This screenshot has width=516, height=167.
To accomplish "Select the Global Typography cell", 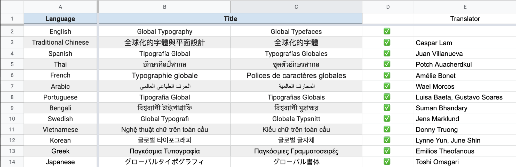I will 165,31.
